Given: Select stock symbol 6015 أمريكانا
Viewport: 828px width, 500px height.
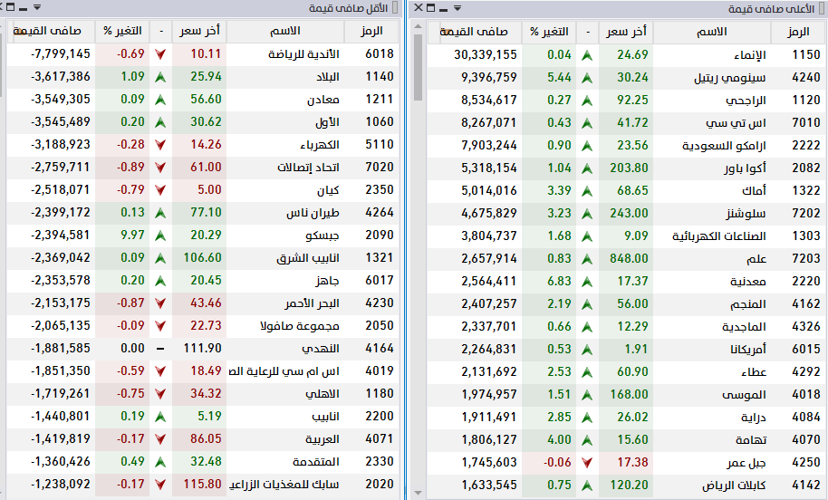Looking at the screenshot, I should 806,349.
